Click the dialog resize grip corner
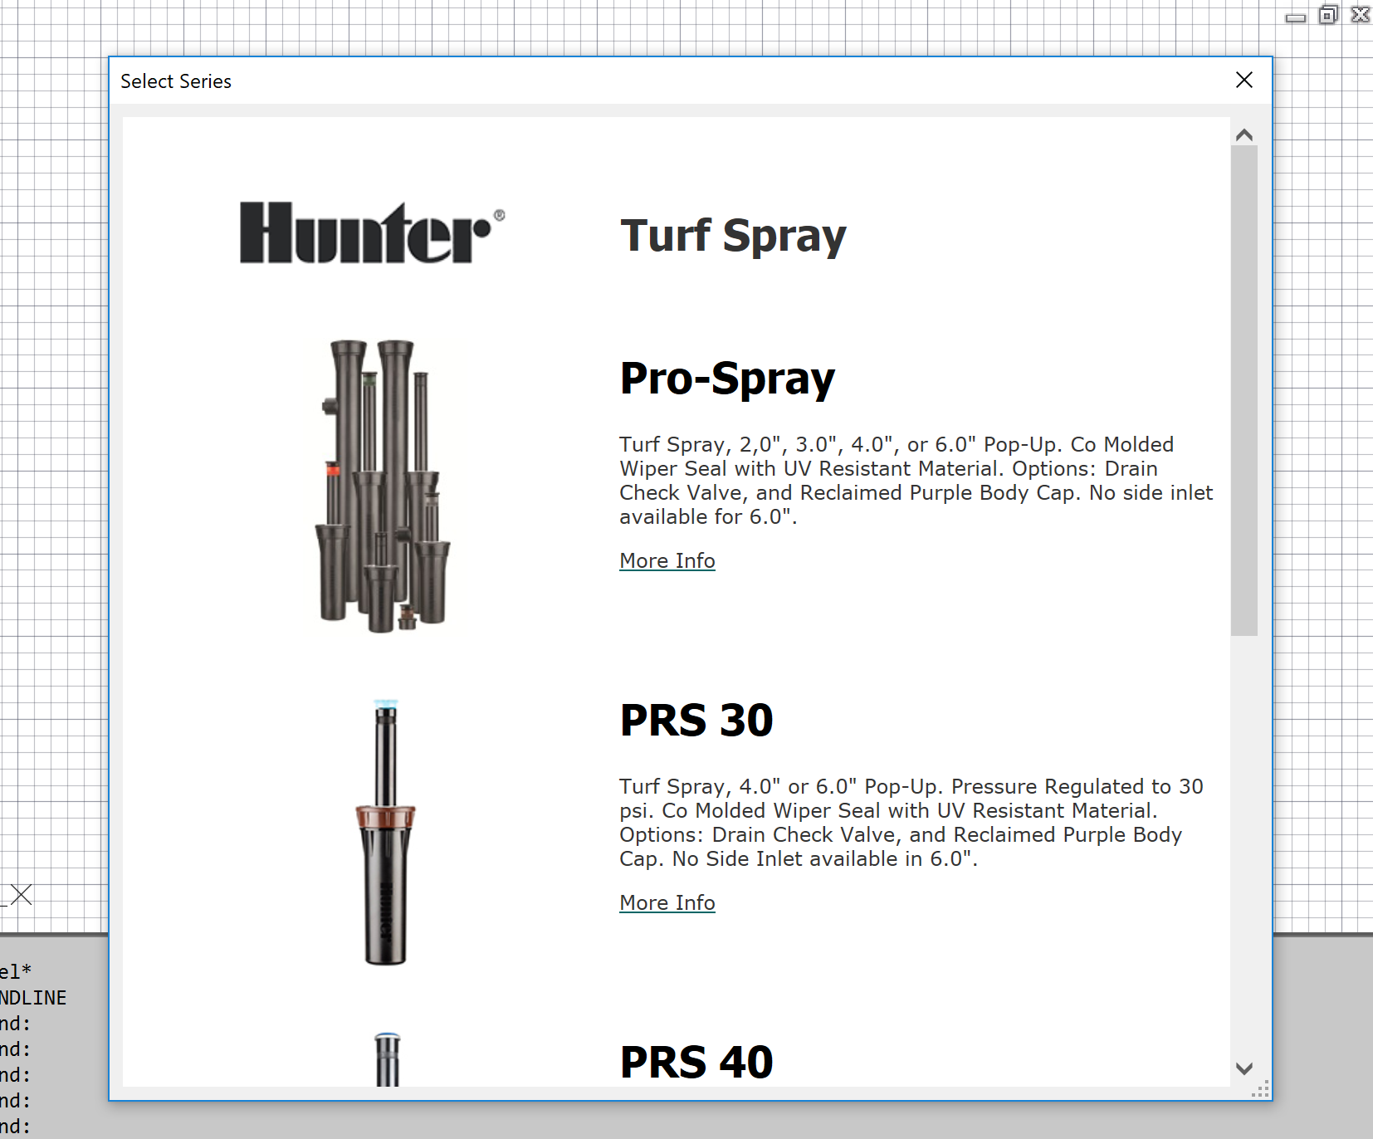Image resolution: width=1373 pixels, height=1139 pixels. [x=1261, y=1089]
